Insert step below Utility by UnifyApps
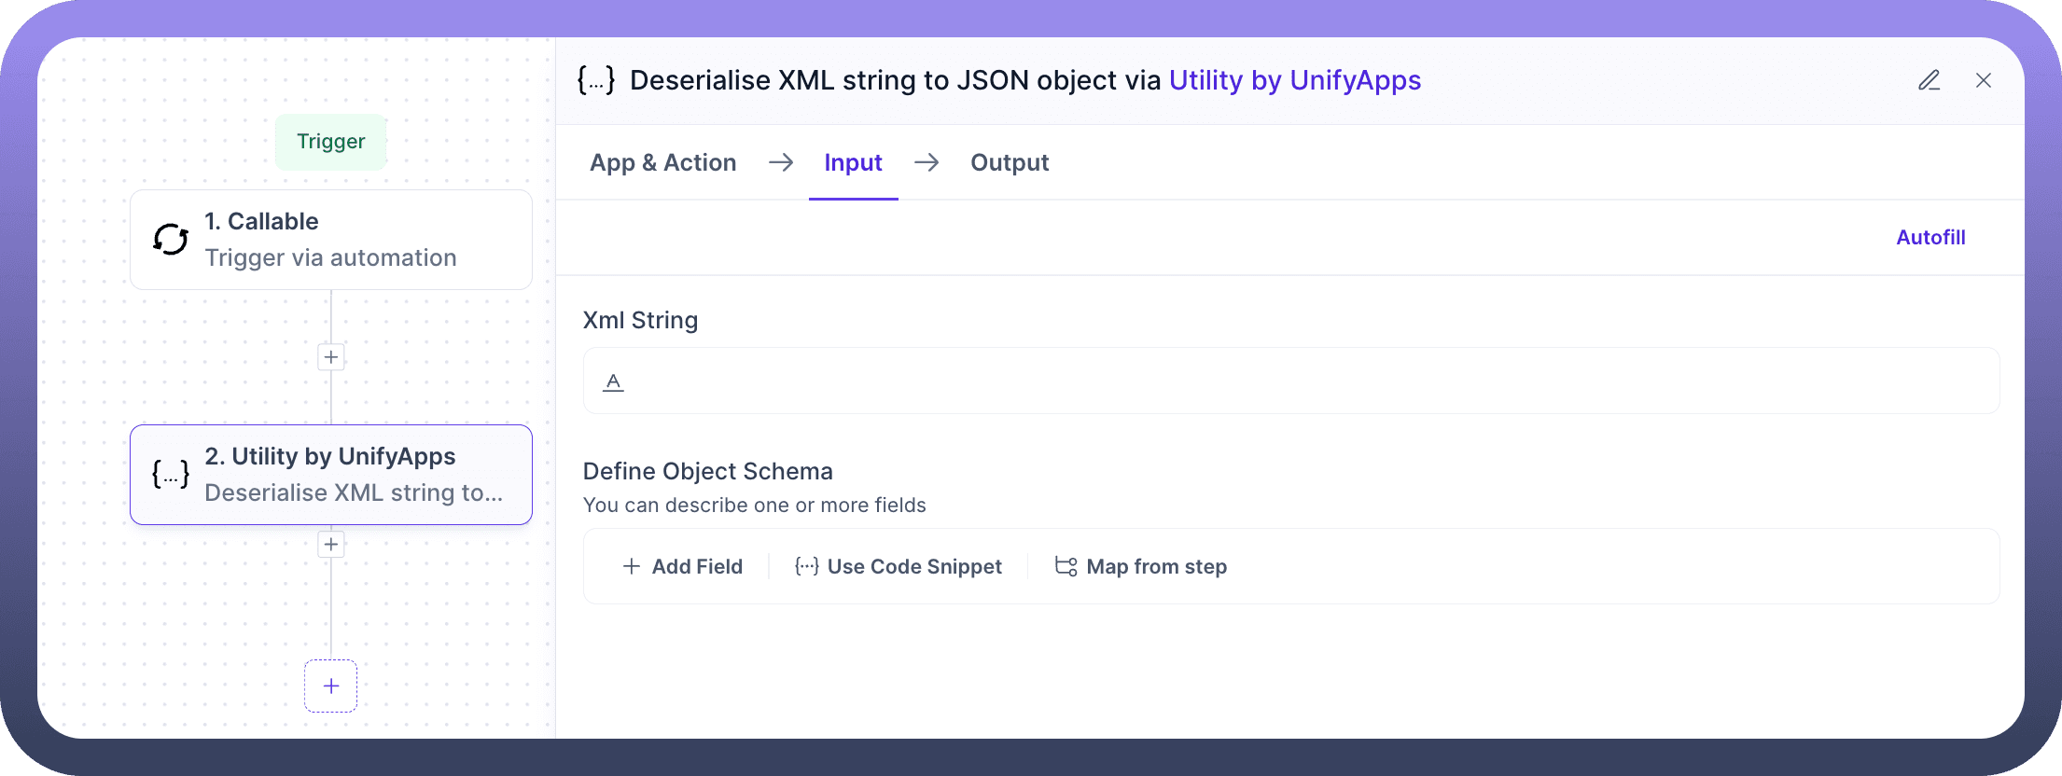 coord(331,545)
